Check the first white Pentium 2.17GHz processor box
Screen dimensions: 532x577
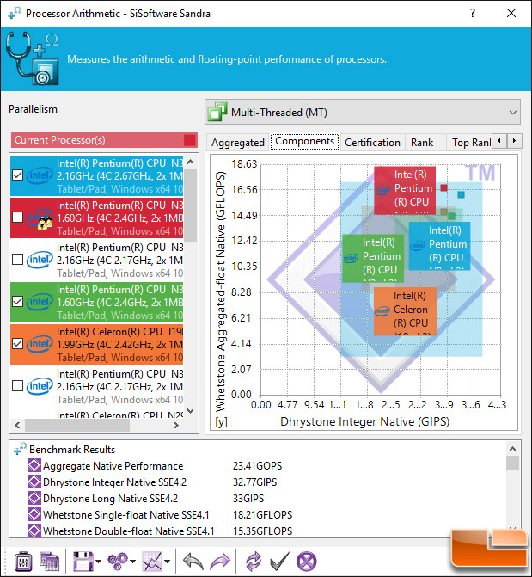pos(18,260)
